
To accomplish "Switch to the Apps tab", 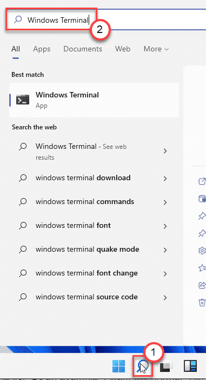I will click(42, 49).
